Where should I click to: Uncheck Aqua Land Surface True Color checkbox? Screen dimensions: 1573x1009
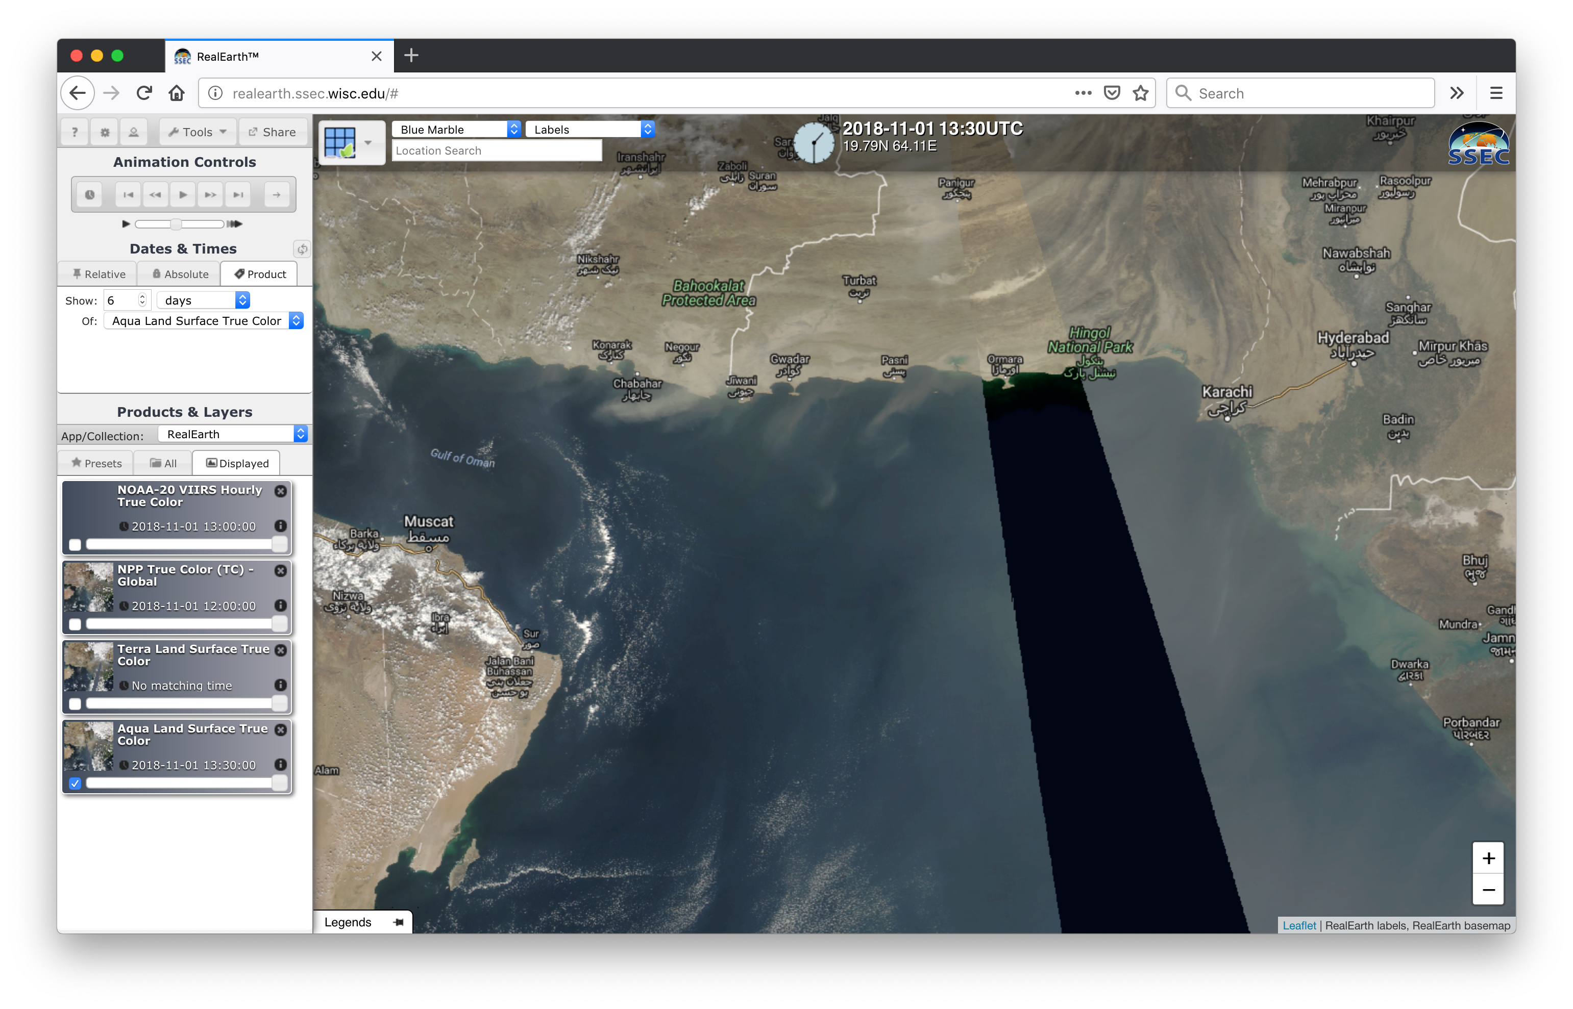(76, 784)
